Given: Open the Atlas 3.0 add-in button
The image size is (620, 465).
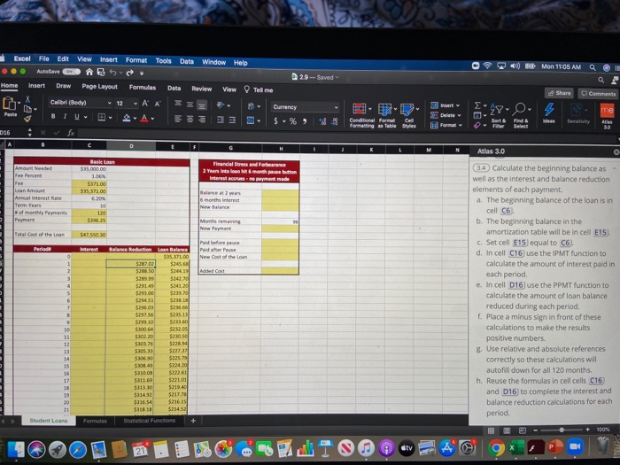Looking at the screenshot, I should [x=607, y=115].
